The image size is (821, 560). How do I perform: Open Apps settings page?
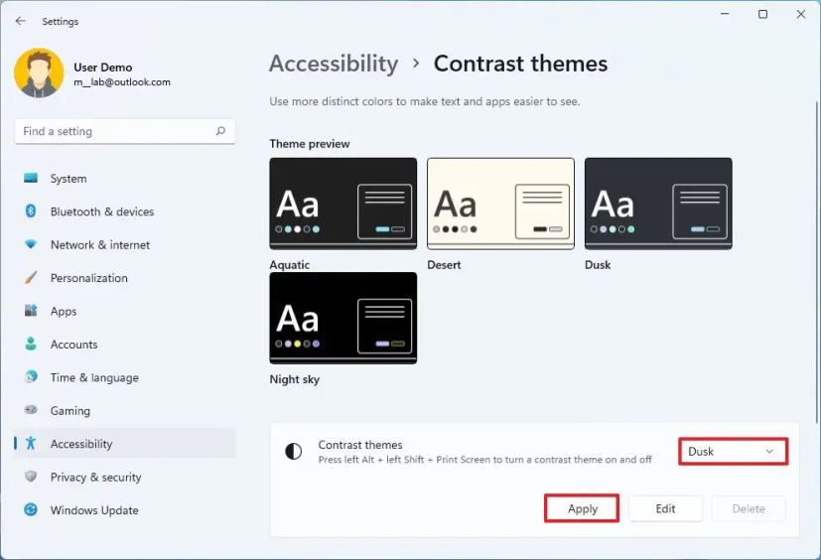pyautogui.click(x=125, y=311)
